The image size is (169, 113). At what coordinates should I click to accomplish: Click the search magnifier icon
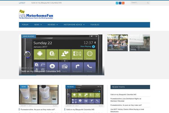148,3
